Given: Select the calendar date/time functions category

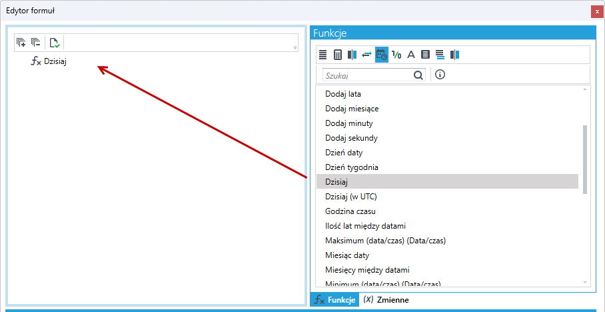Looking at the screenshot, I should pos(382,55).
